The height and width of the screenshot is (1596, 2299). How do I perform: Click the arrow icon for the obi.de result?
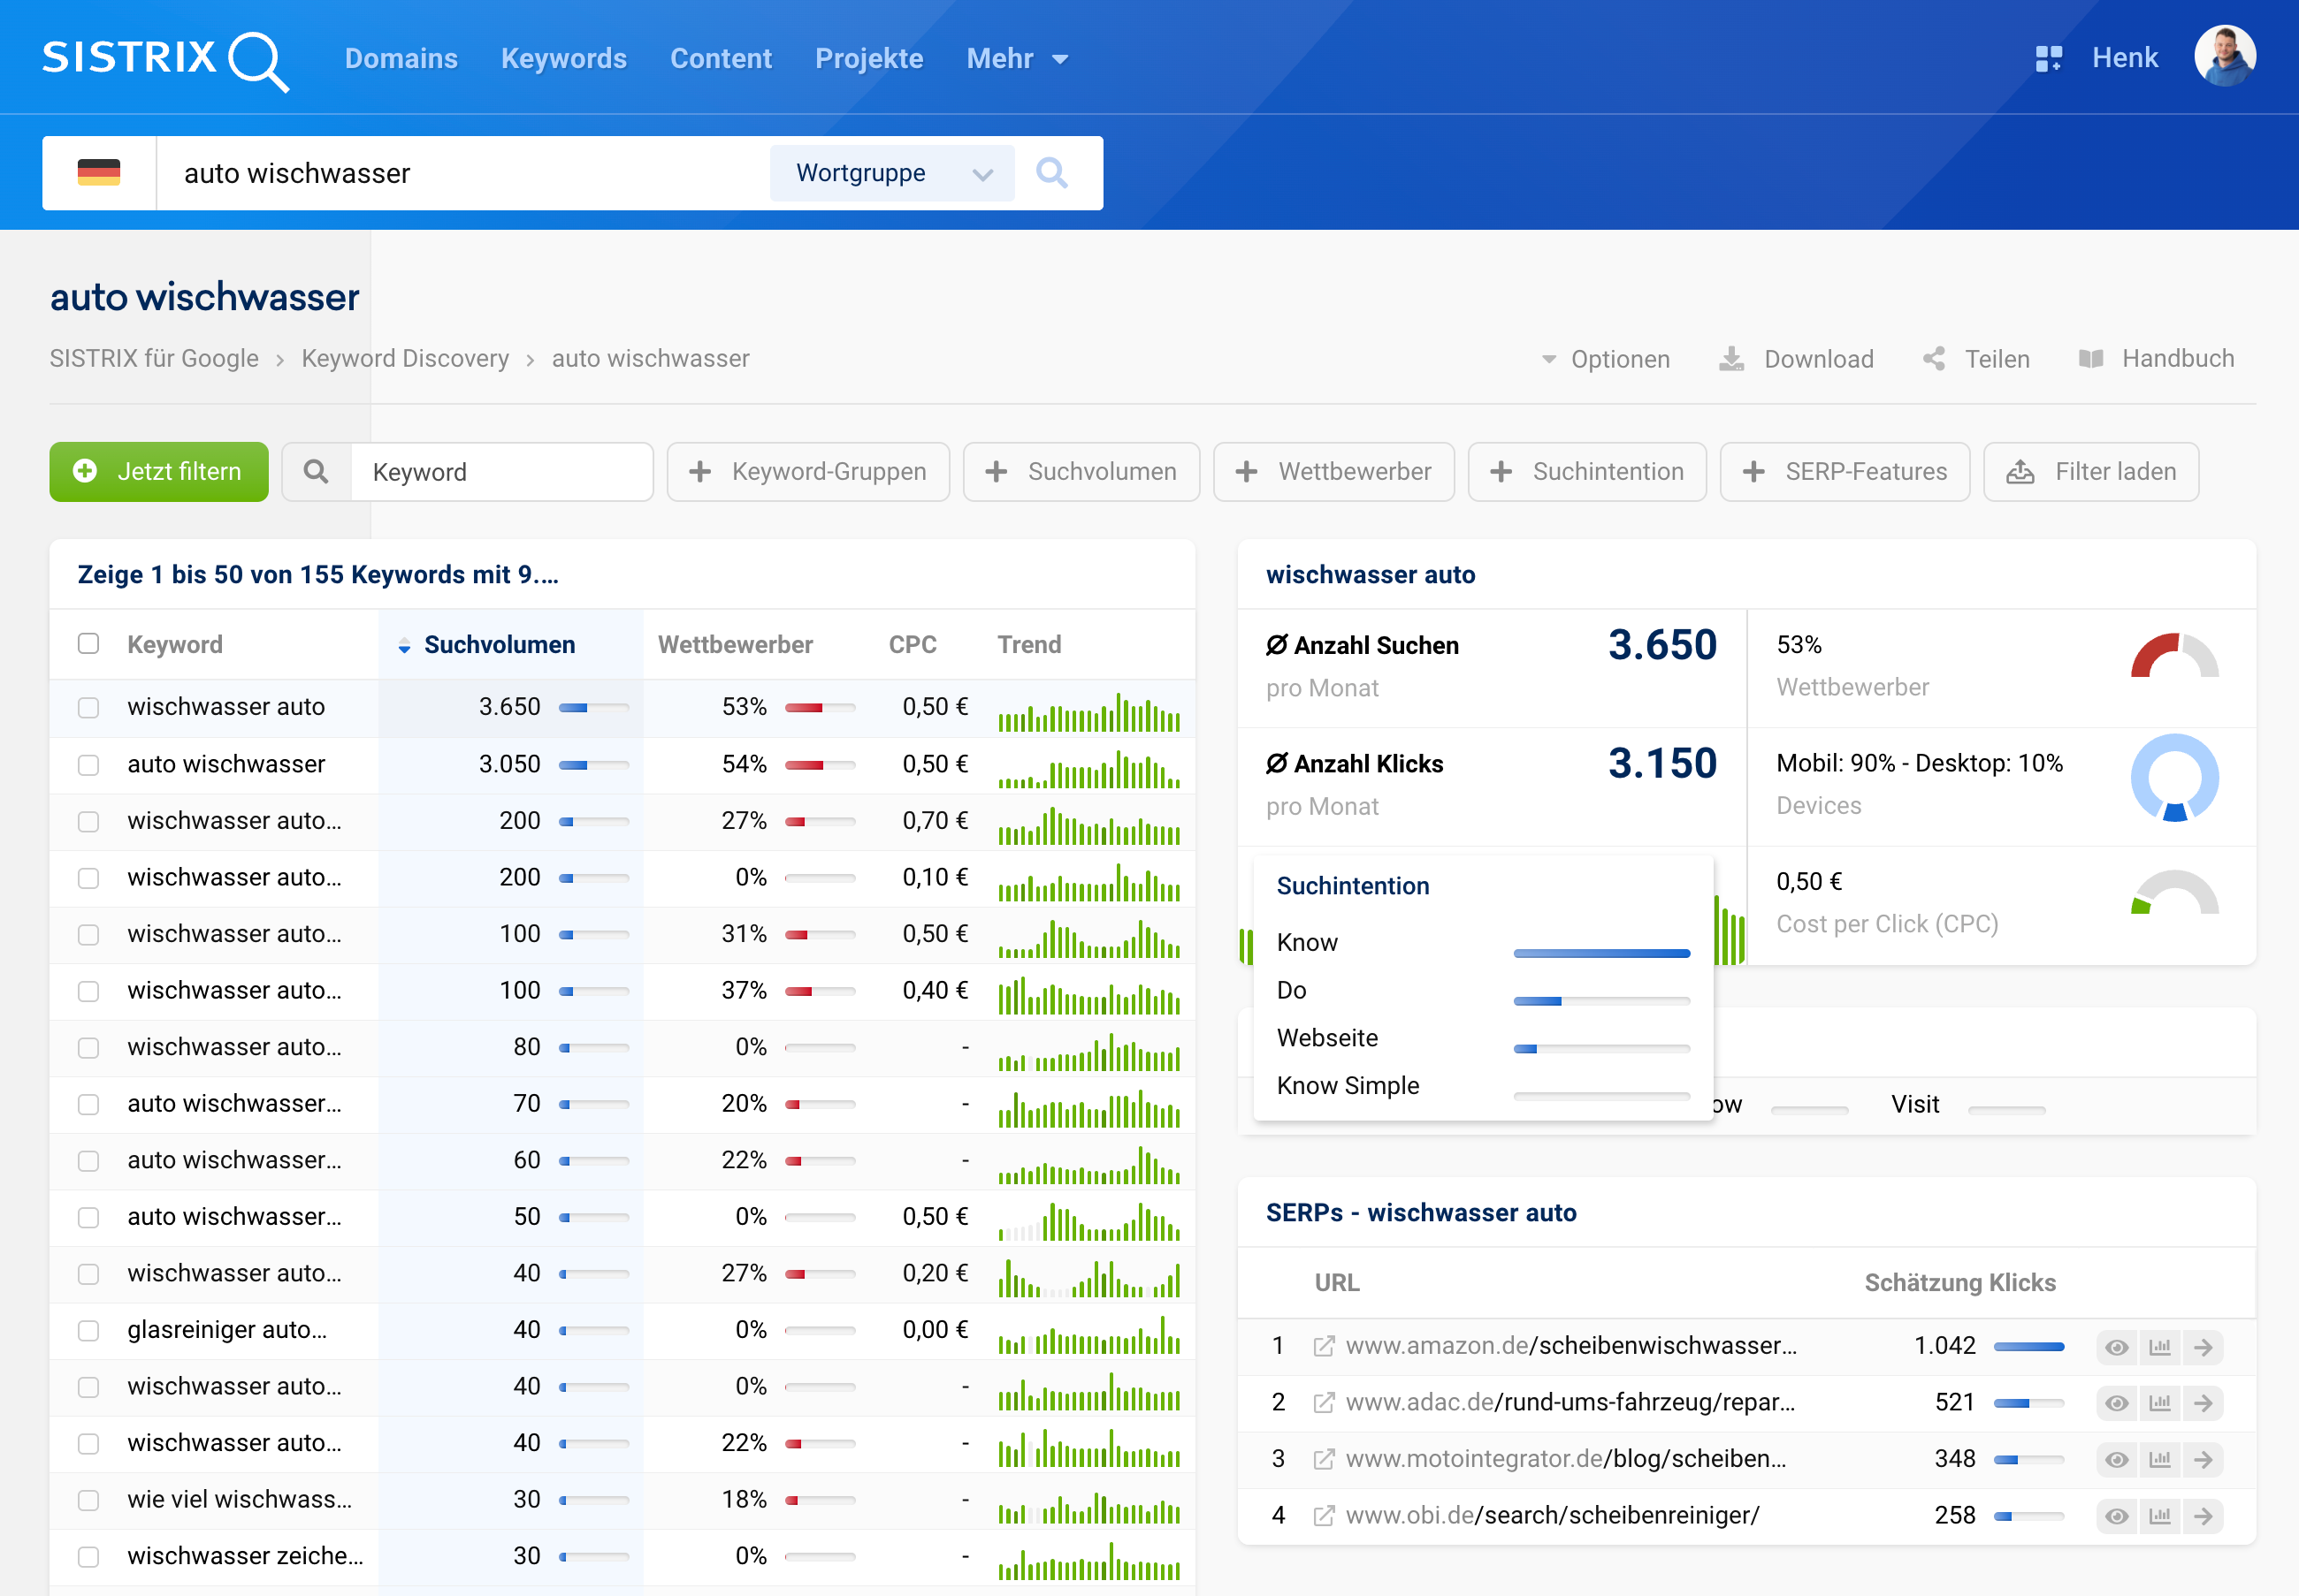(x=2206, y=1515)
